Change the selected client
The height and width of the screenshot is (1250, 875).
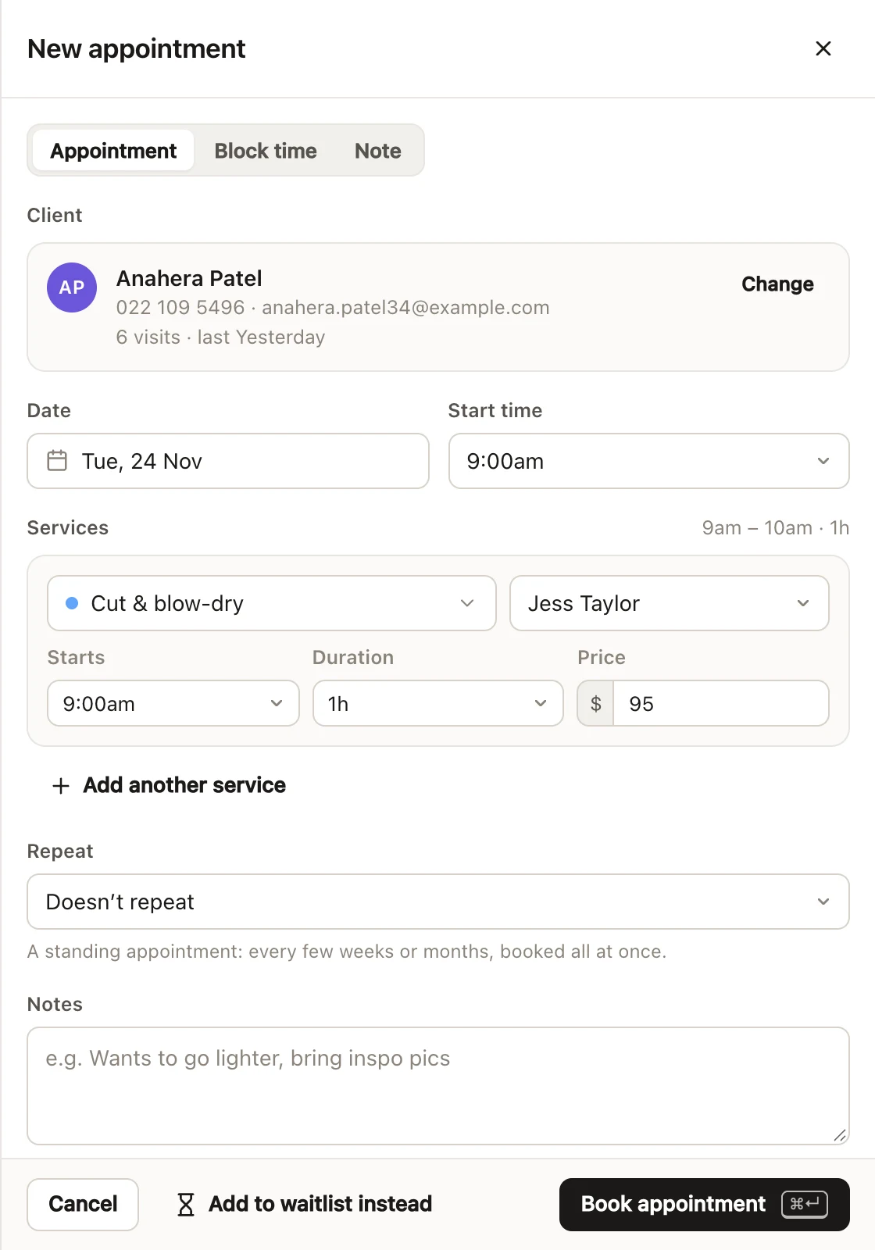(x=777, y=284)
